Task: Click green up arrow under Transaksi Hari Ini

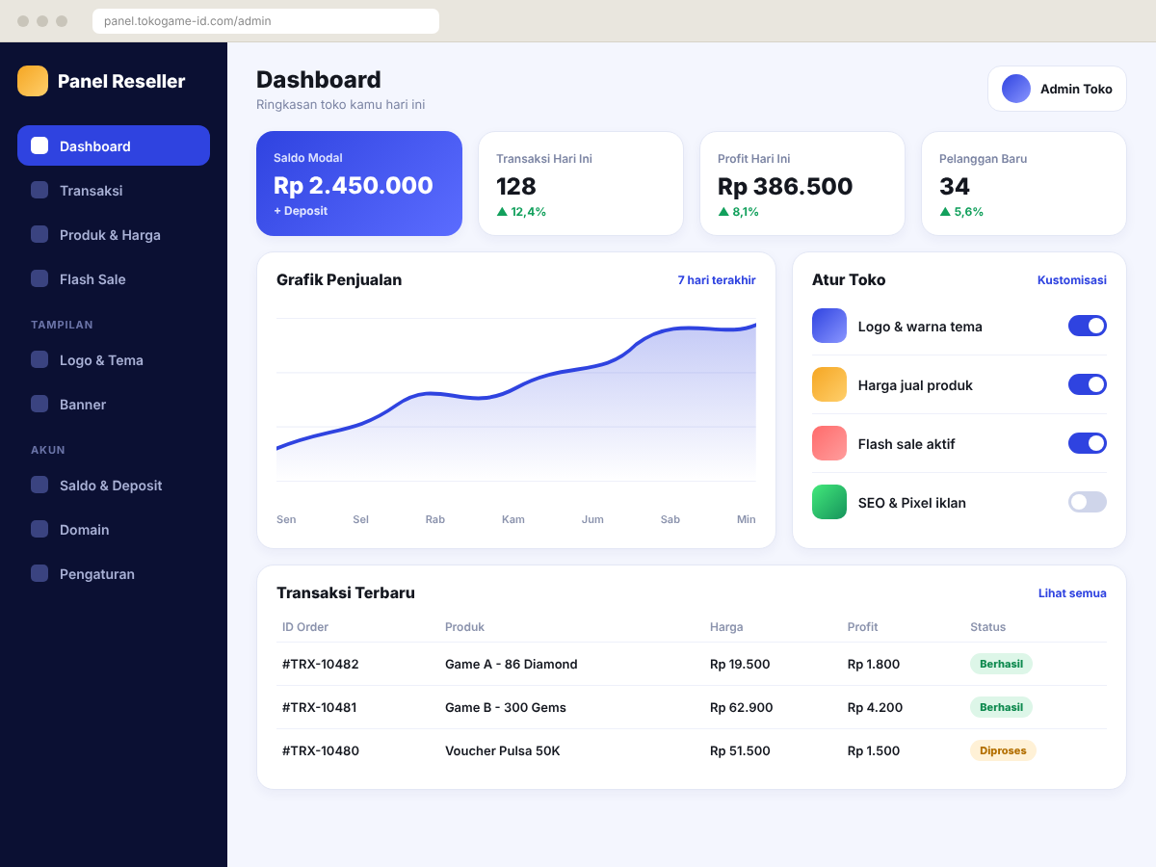Action: click(x=502, y=212)
